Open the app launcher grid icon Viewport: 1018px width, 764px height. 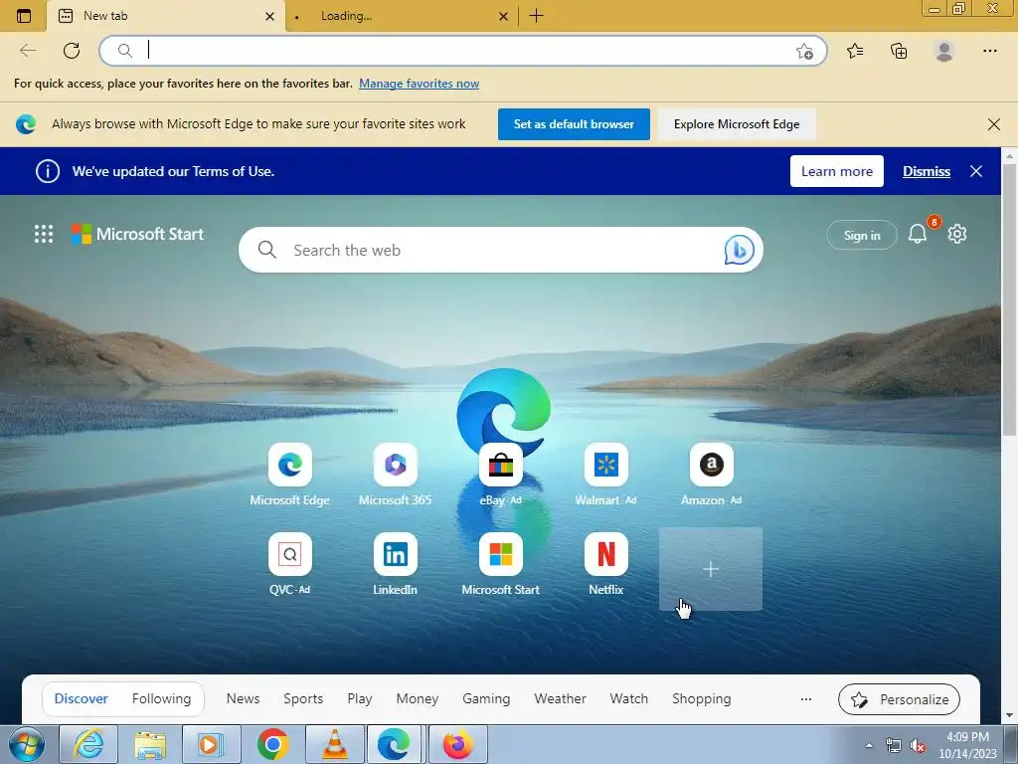click(44, 234)
